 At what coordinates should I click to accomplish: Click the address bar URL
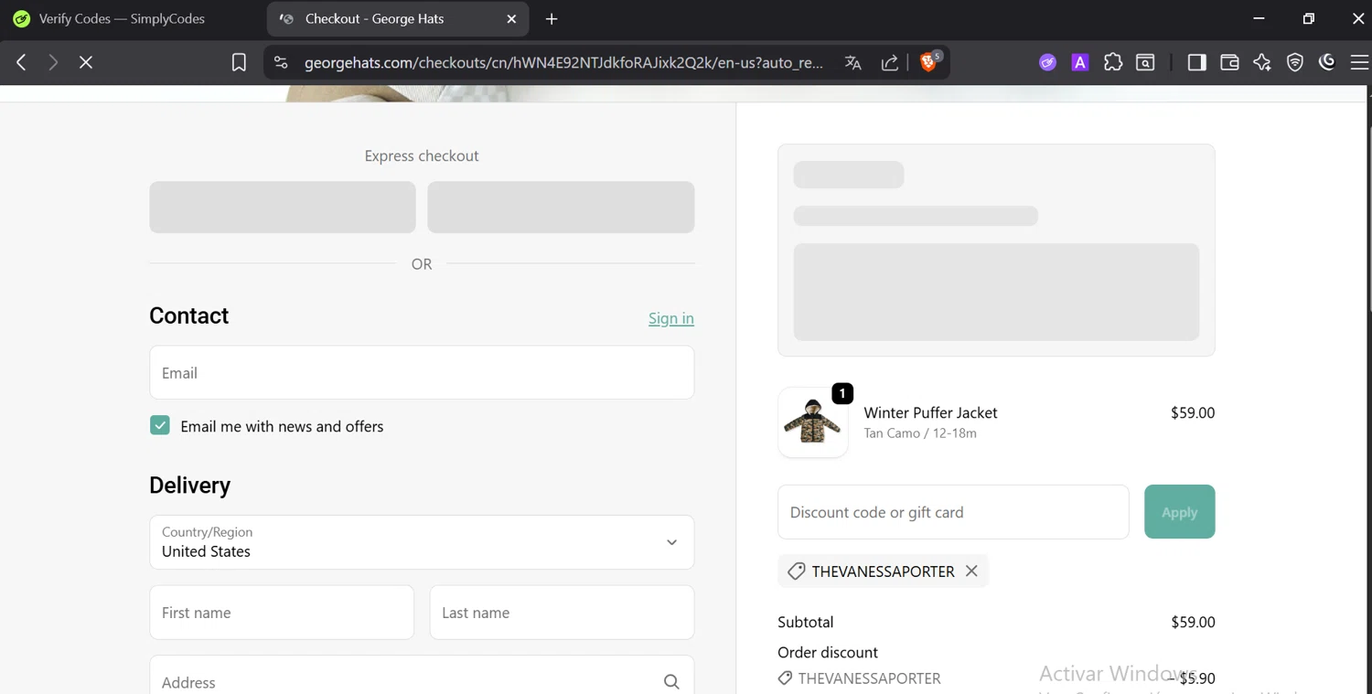tap(563, 62)
